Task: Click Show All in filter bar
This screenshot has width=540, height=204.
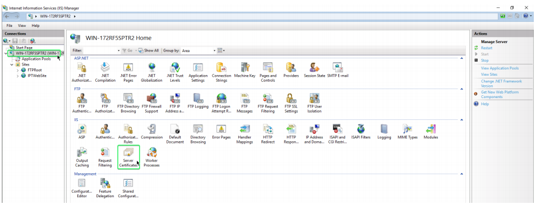Action: [149, 50]
